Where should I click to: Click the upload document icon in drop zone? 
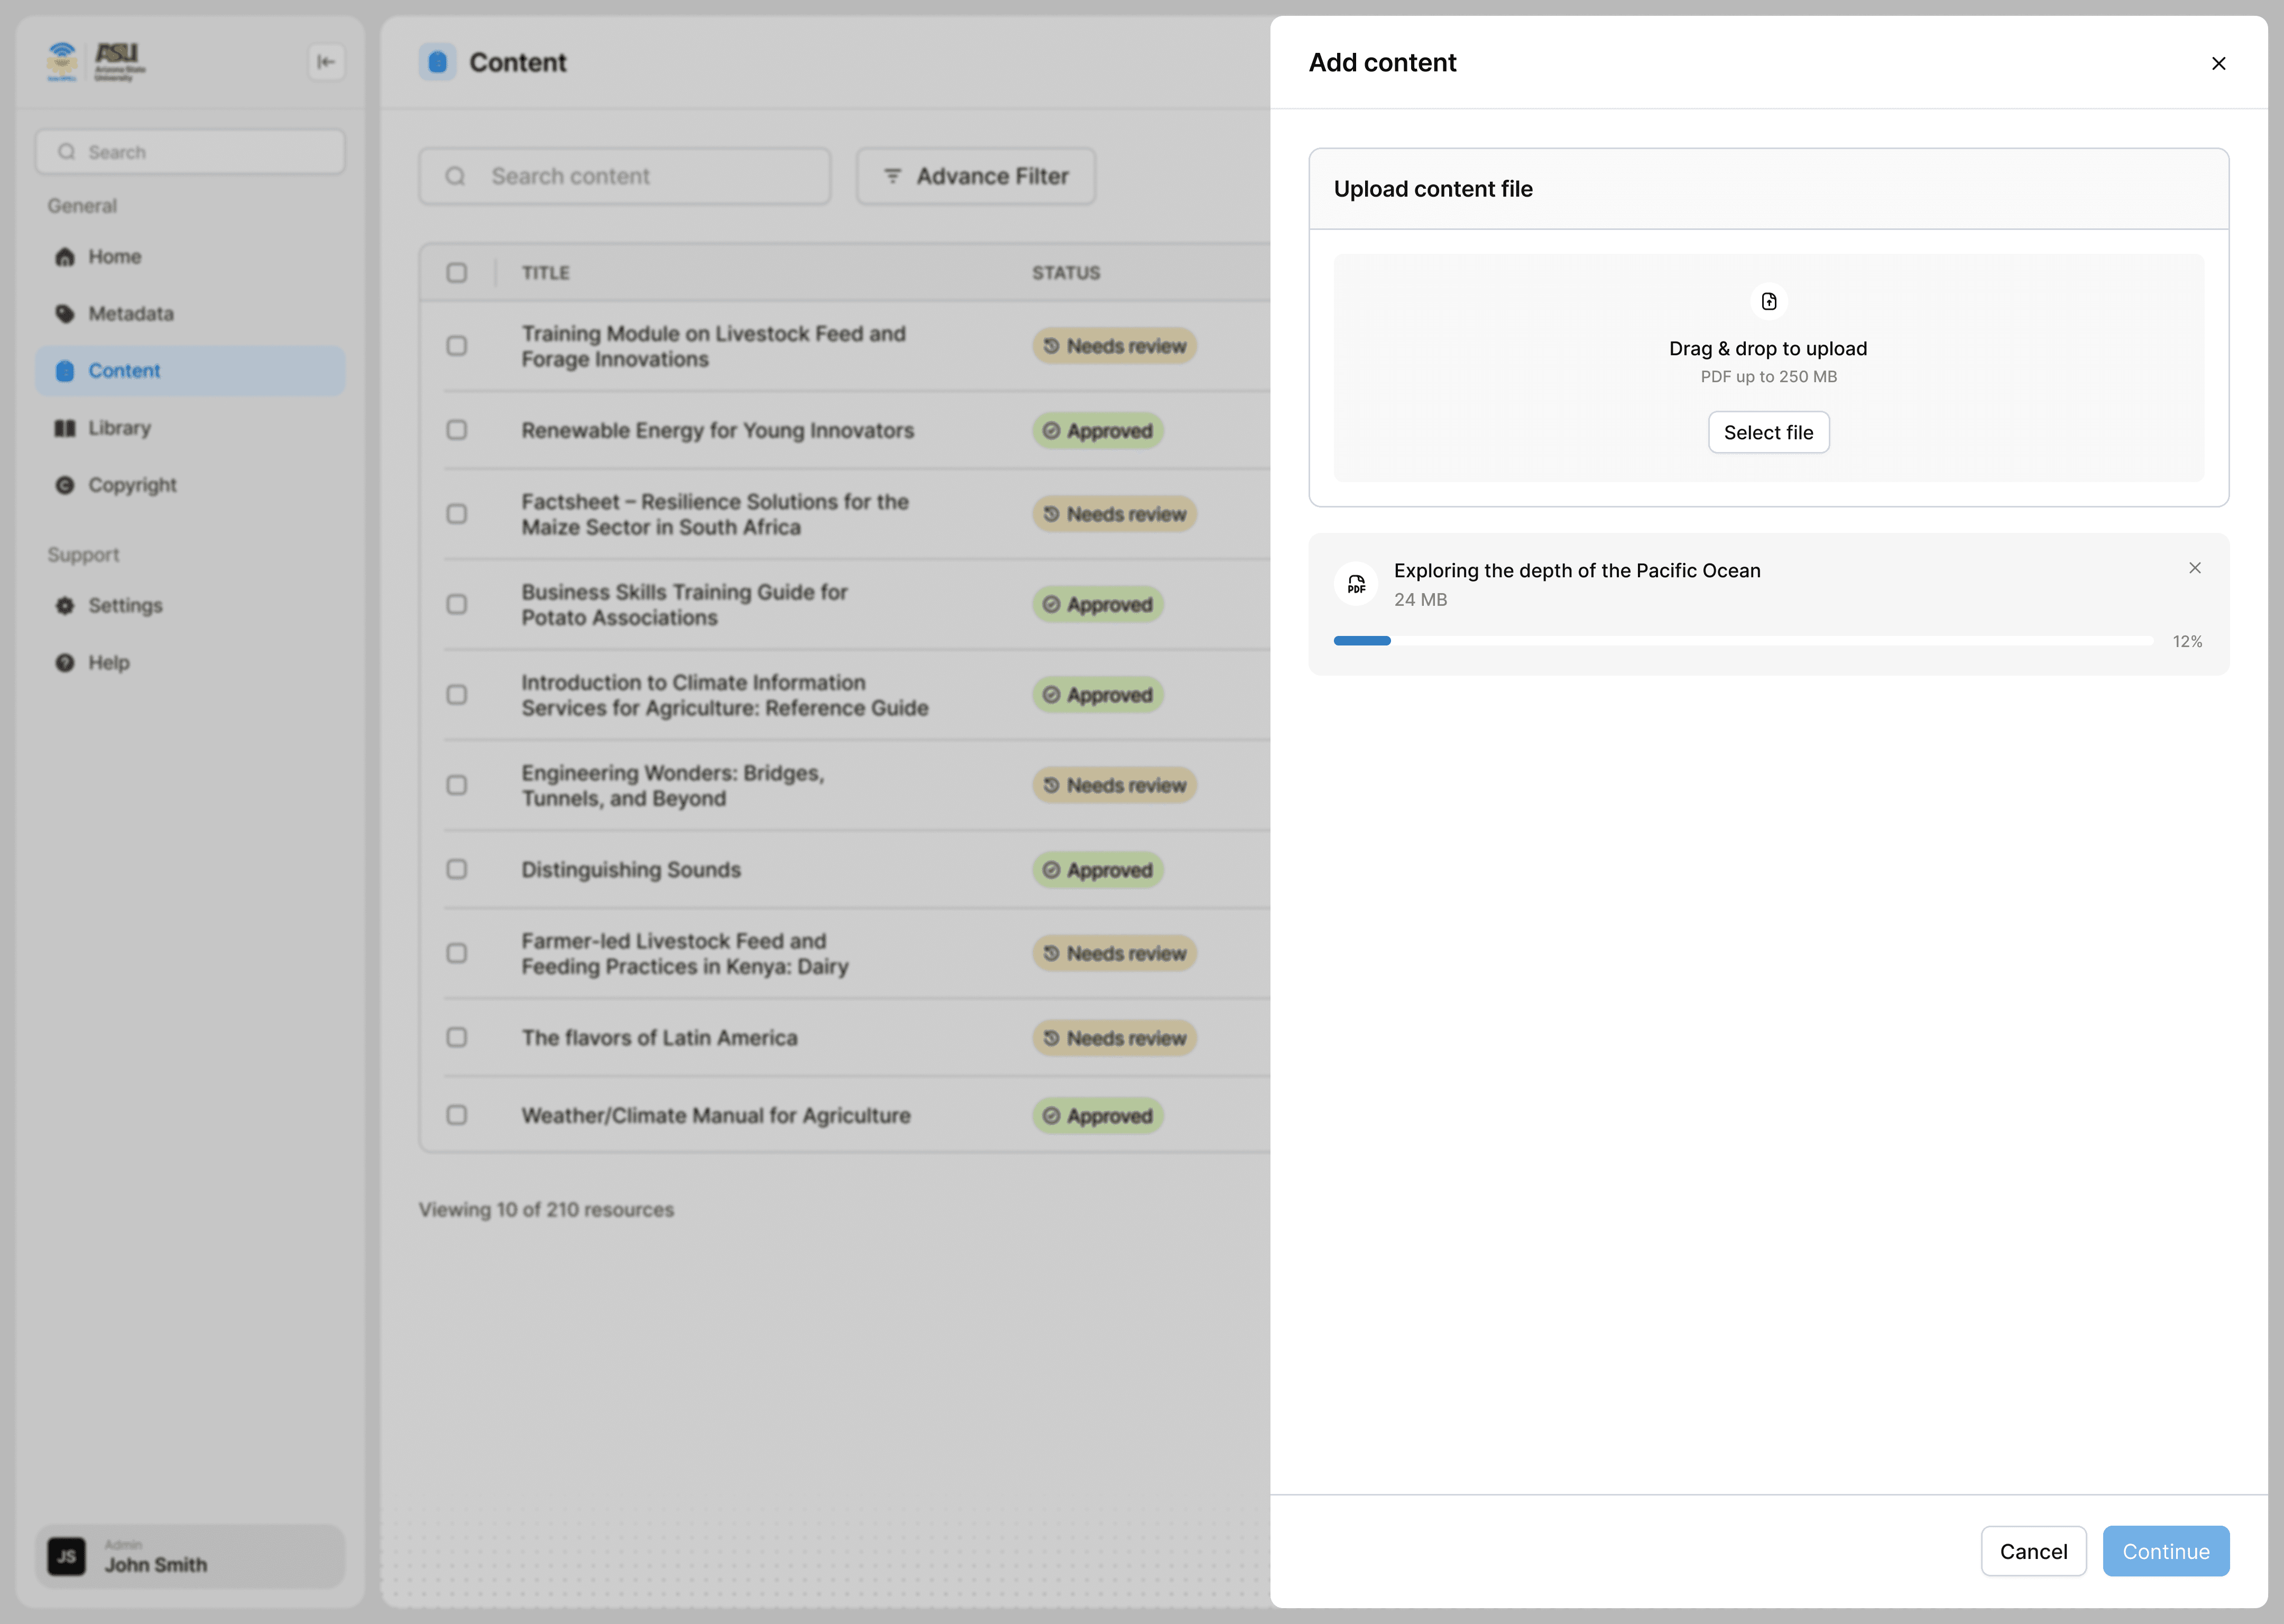click(1768, 301)
